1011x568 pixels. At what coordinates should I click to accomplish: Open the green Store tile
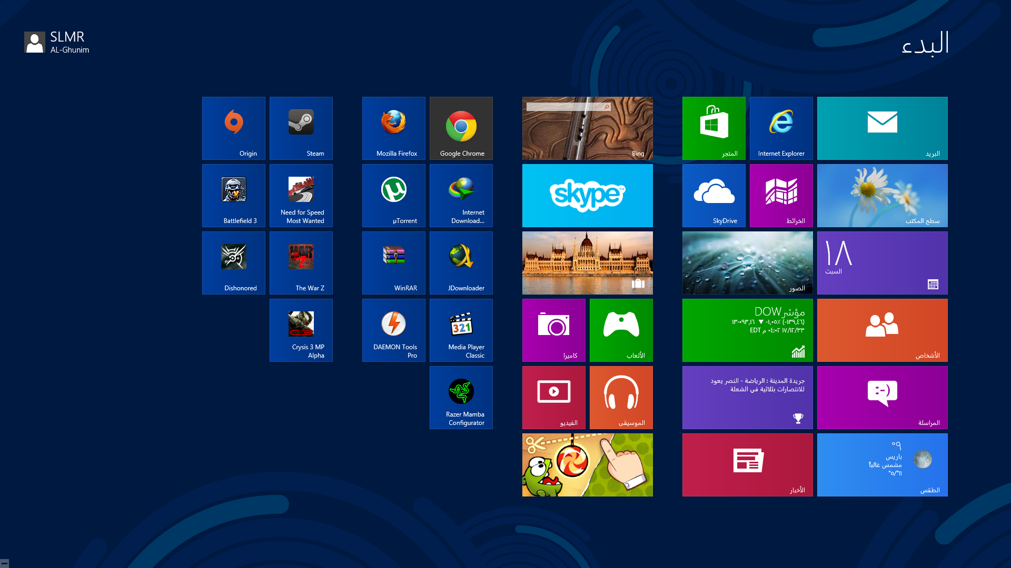[x=714, y=128]
